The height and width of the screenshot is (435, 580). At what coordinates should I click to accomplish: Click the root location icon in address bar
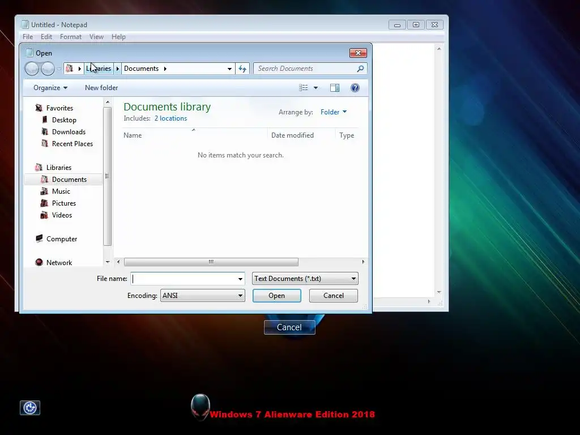[69, 69]
